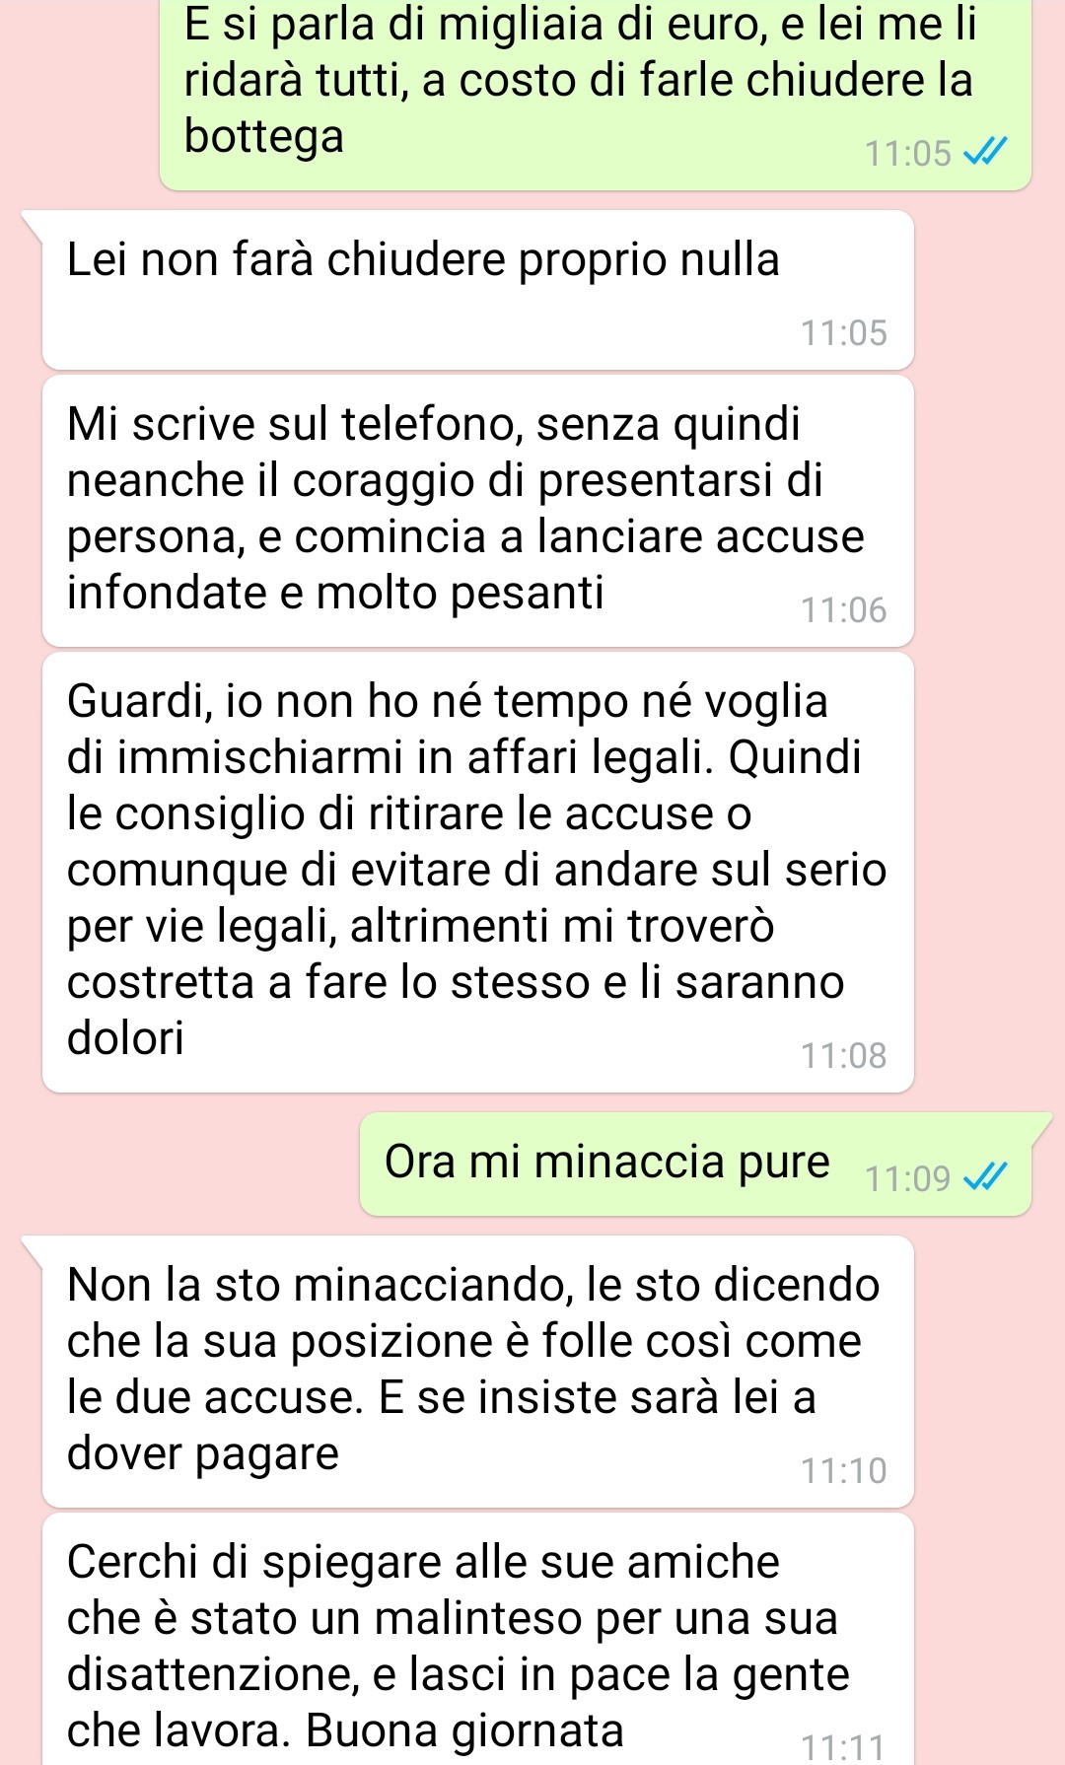Tap the 11:09 timestamp in green bubble
This screenshot has height=1765, width=1065.
tap(907, 1178)
